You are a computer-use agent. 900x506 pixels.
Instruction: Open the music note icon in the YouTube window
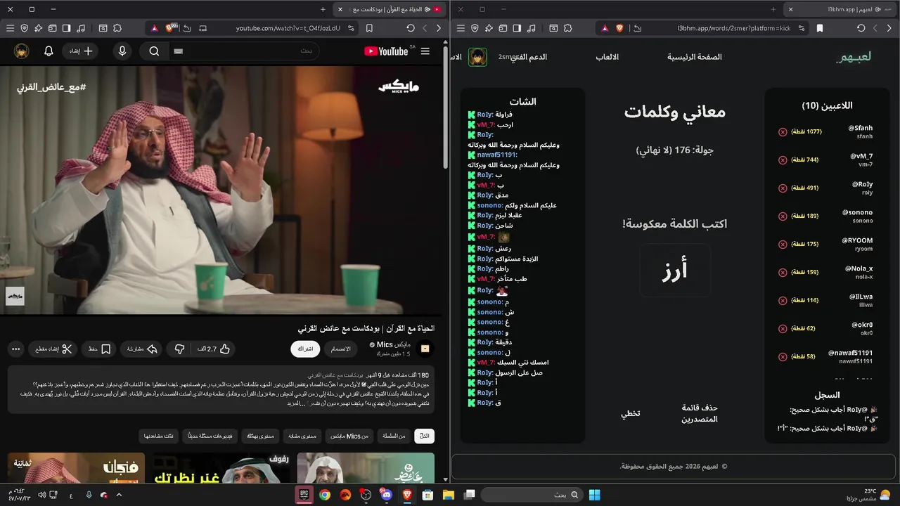click(81, 28)
